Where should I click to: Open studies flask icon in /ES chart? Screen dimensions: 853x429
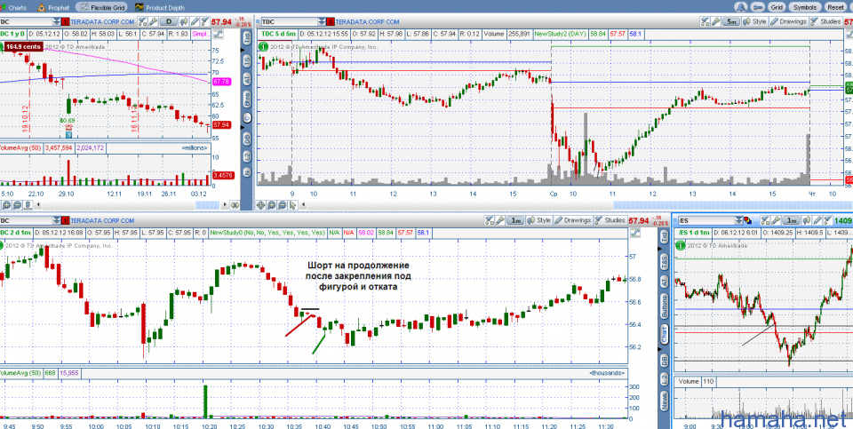[828, 220]
